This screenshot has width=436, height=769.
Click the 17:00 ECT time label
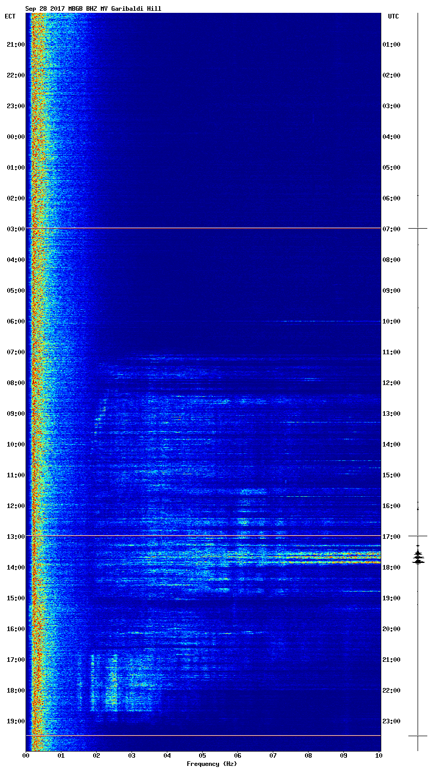coord(16,660)
